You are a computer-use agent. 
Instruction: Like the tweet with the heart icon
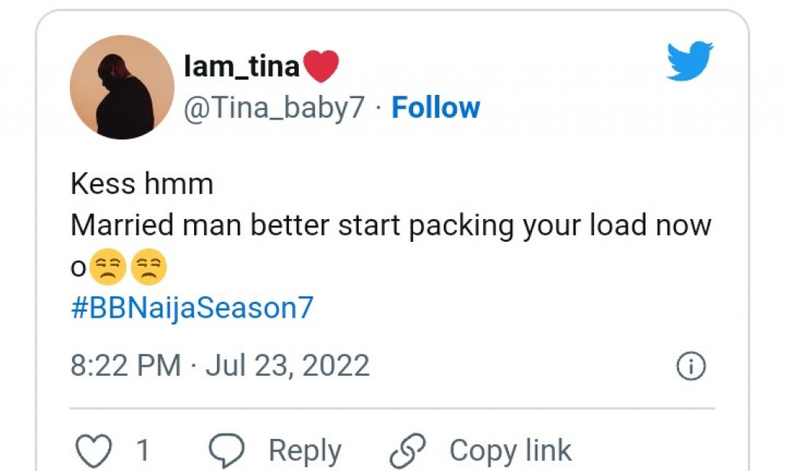pos(96,450)
